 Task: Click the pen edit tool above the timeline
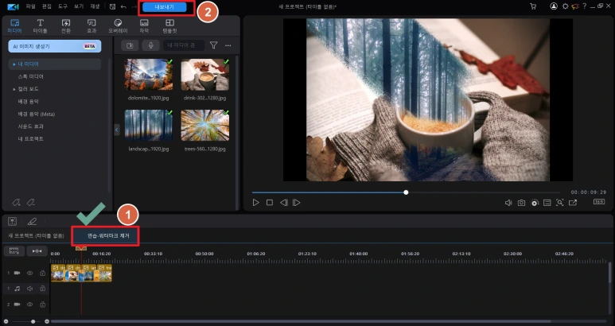click(x=32, y=222)
